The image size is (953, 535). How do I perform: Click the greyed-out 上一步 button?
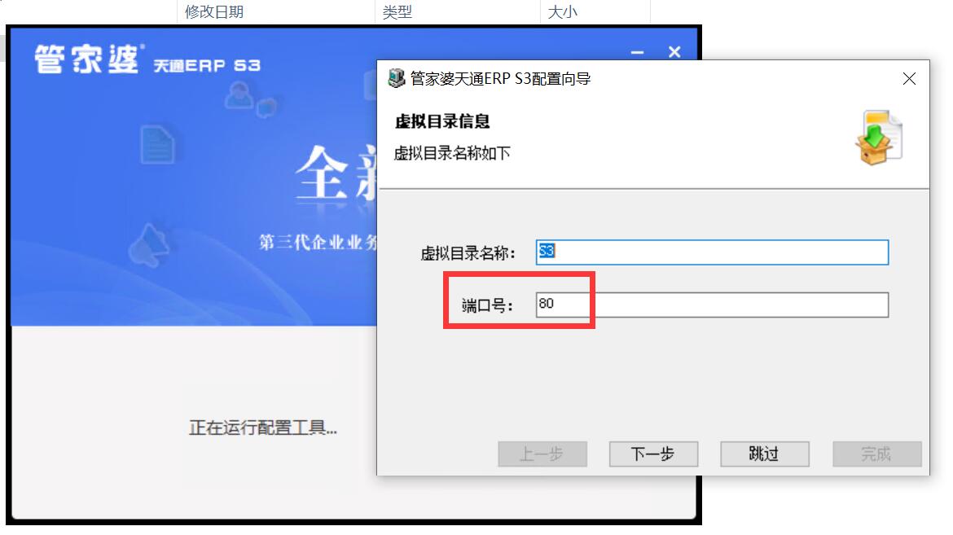(542, 454)
